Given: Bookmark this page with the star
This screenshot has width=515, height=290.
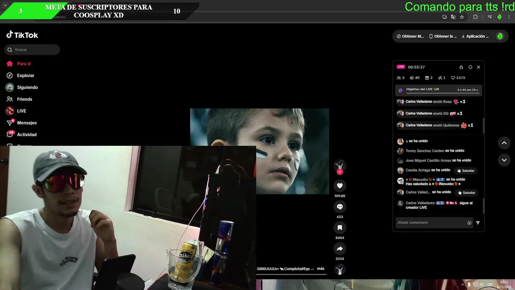Looking at the screenshot, I should pos(462,17).
